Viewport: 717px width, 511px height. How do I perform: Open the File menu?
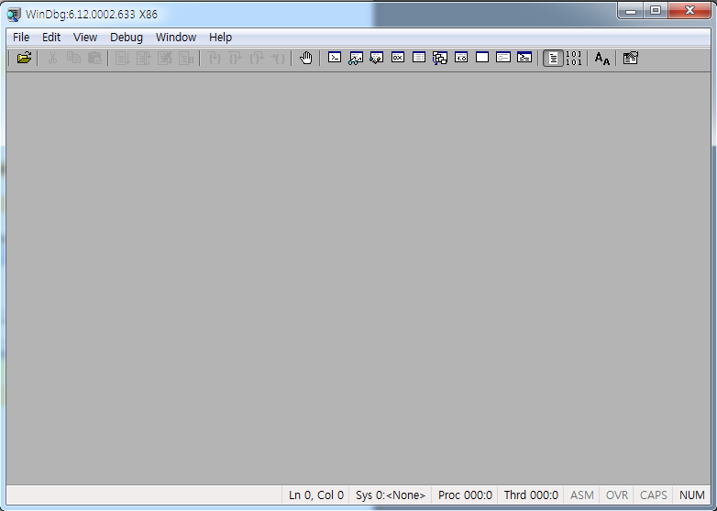click(x=21, y=38)
